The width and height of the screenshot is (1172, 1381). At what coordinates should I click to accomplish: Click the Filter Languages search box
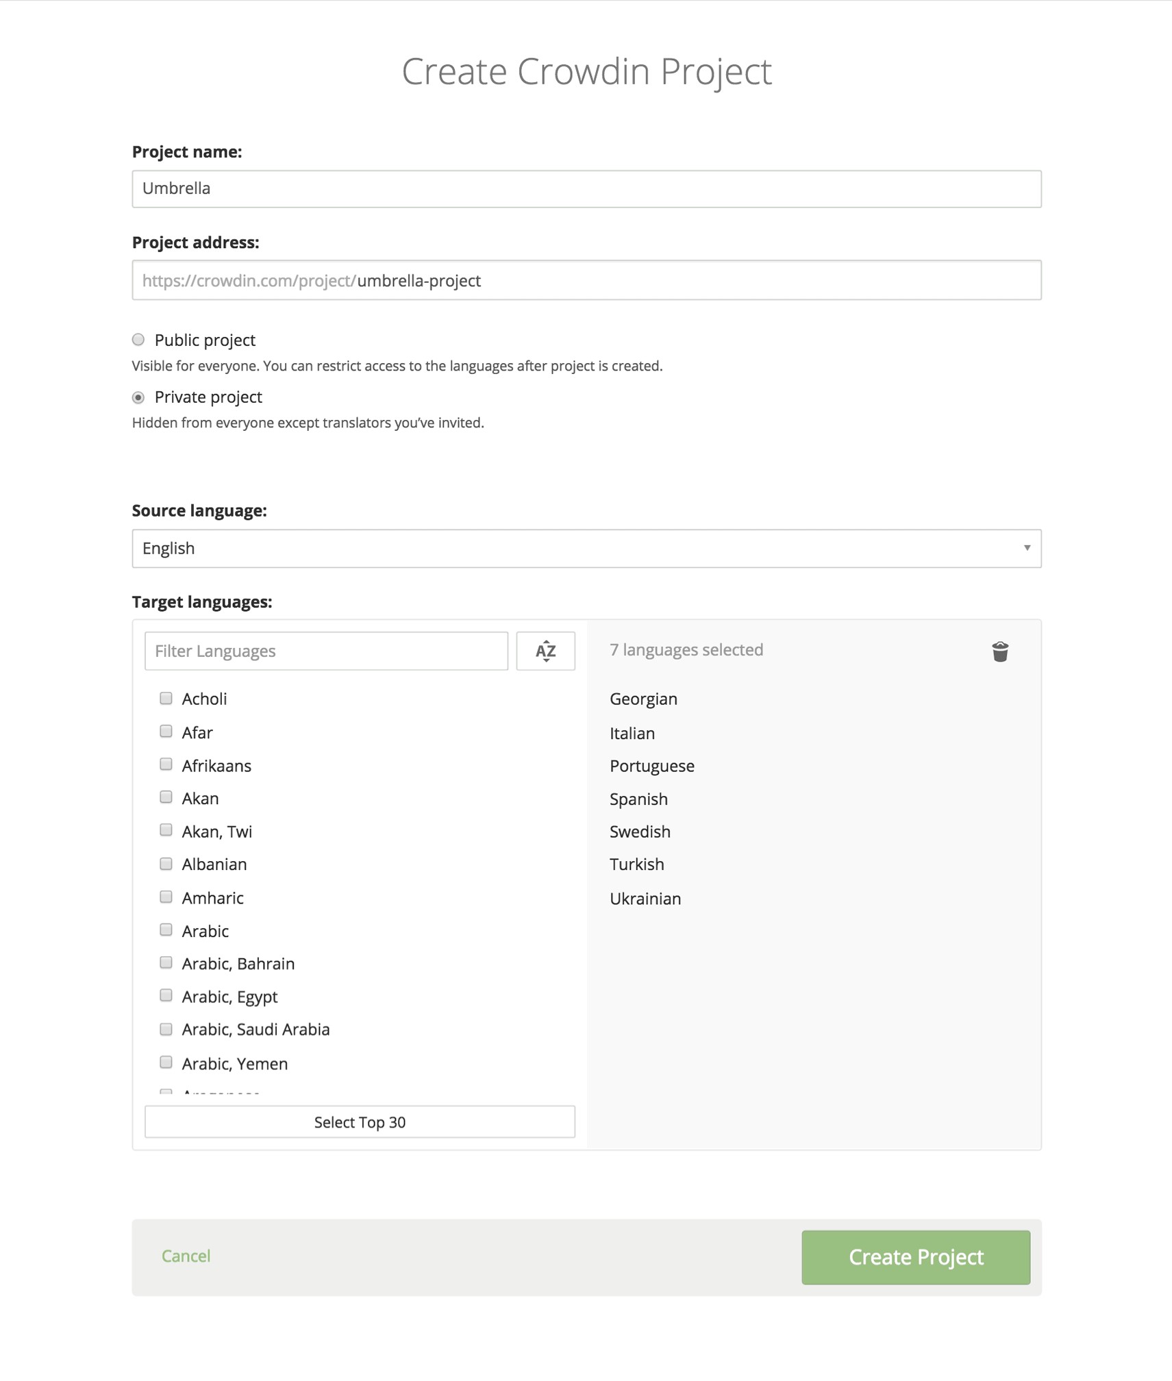(x=326, y=651)
